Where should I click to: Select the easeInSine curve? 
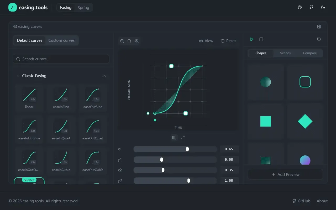(x=61, y=98)
